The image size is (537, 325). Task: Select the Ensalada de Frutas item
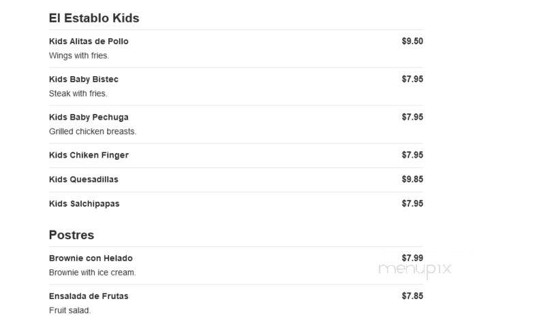point(89,296)
